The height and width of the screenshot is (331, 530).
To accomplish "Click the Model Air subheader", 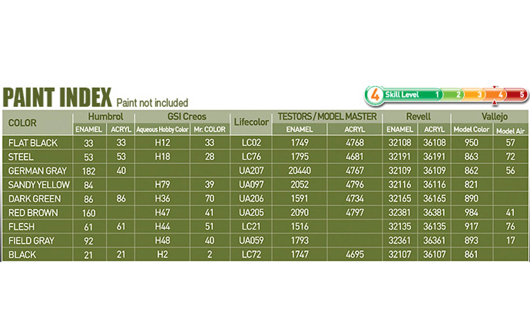I will (x=510, y=131).
